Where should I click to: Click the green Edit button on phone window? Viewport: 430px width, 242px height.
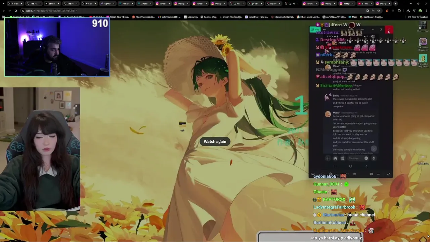315,30
